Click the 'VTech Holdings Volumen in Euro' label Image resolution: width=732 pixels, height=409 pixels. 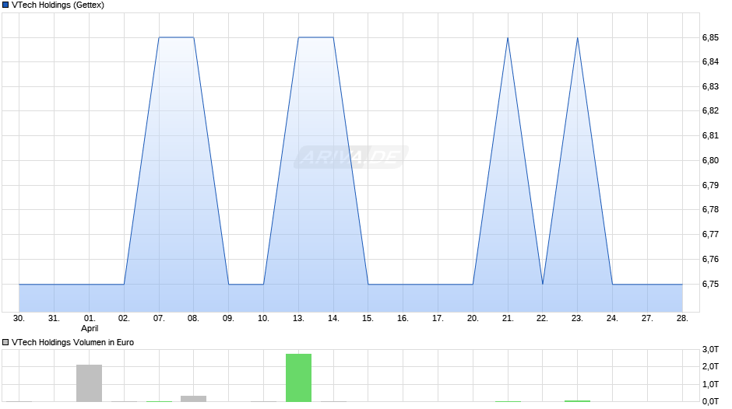tap(73, 342)
